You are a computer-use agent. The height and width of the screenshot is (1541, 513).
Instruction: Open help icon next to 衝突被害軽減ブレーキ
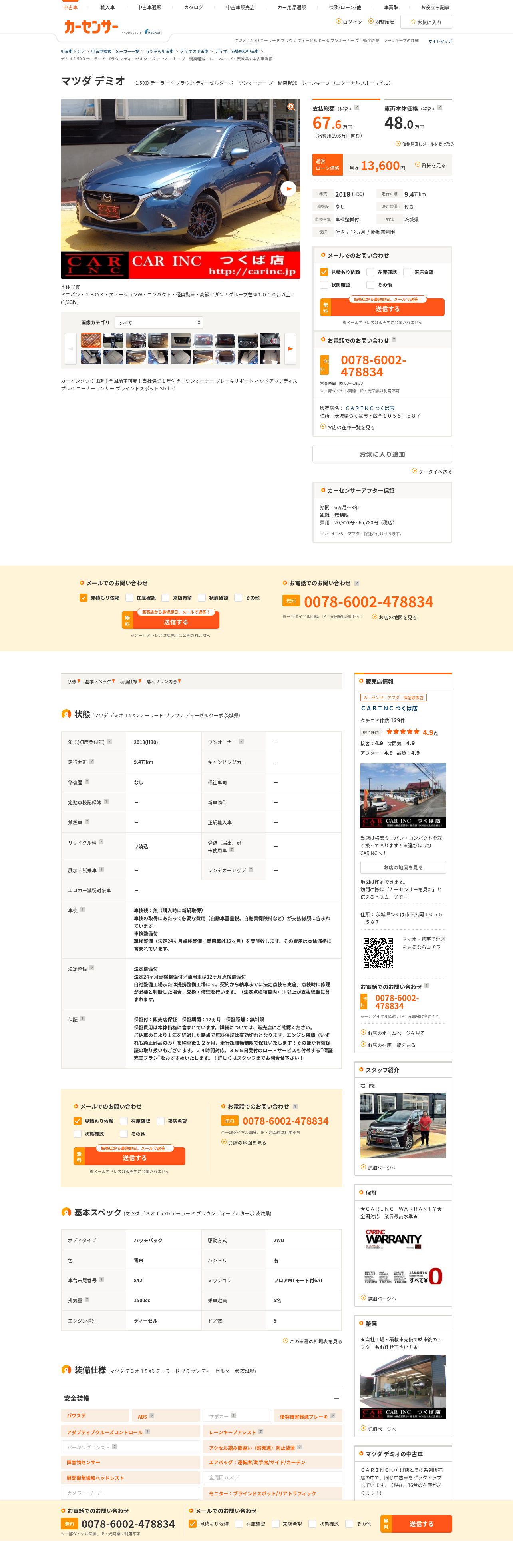click(333, 1416)
